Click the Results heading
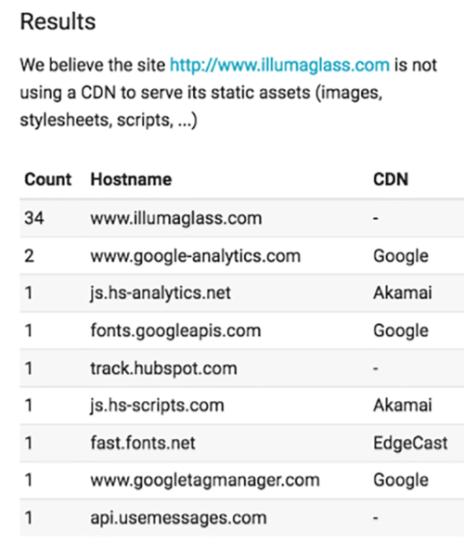The image size is (464, 543). pyautogui.click(x=58, y=21)
